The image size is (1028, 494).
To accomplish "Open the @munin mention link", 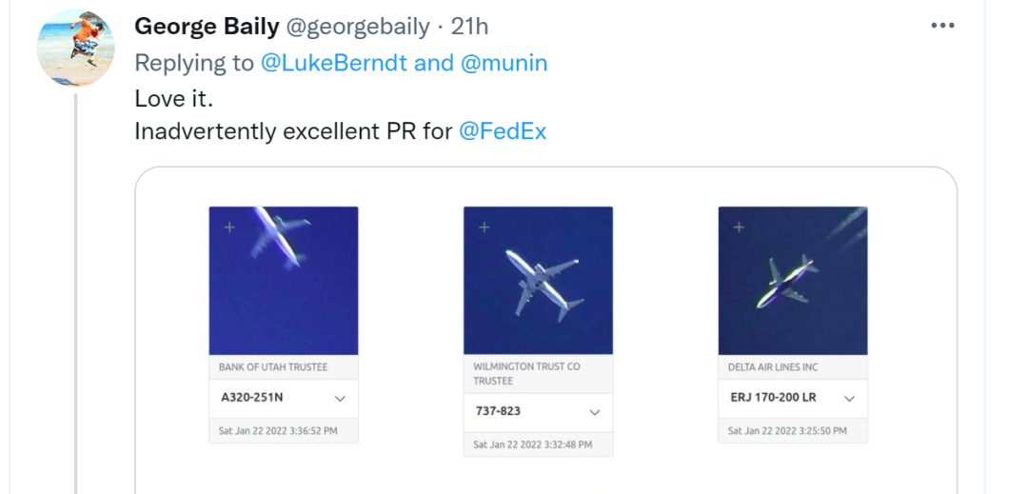I will point(504,63).
